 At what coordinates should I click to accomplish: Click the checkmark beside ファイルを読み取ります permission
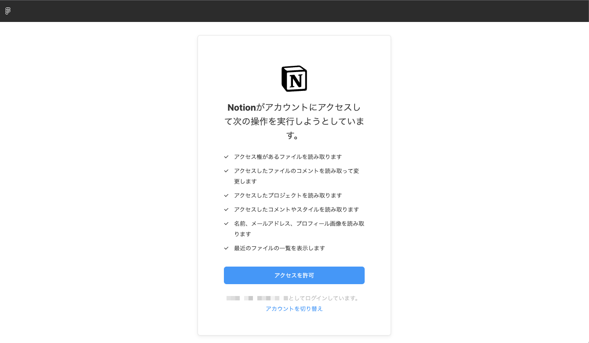pos(226,157)
